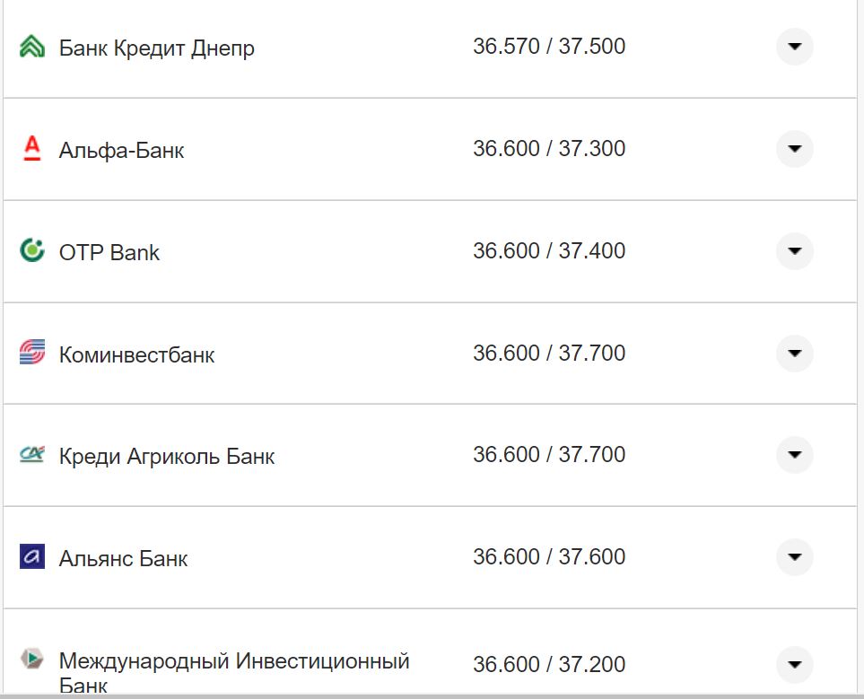
Task: Click the Коминвестбанк rate 36.600 / 37.700
Action: coord(550,354)
